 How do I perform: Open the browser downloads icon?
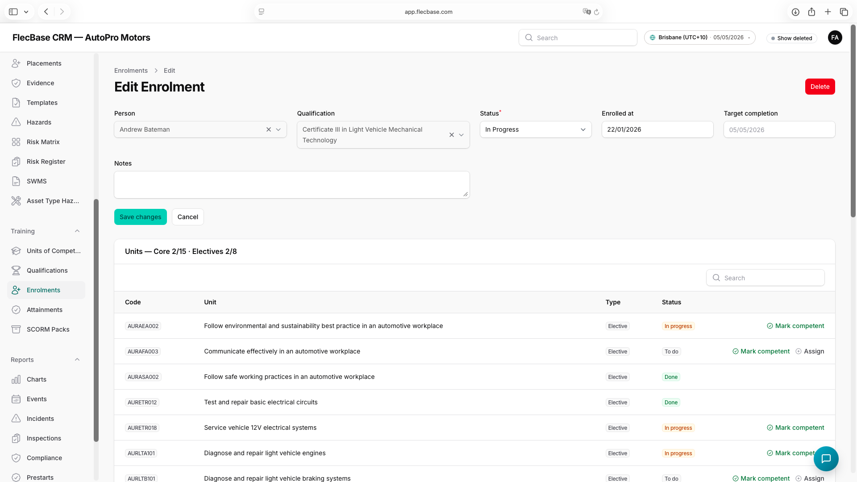[x=795, y=12]
